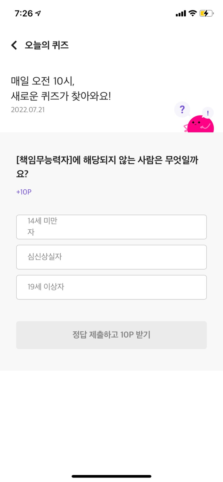Tap the battery charging icon
Image resolution: width=223 pixels, height=482 pixels.
click(206, 14)
